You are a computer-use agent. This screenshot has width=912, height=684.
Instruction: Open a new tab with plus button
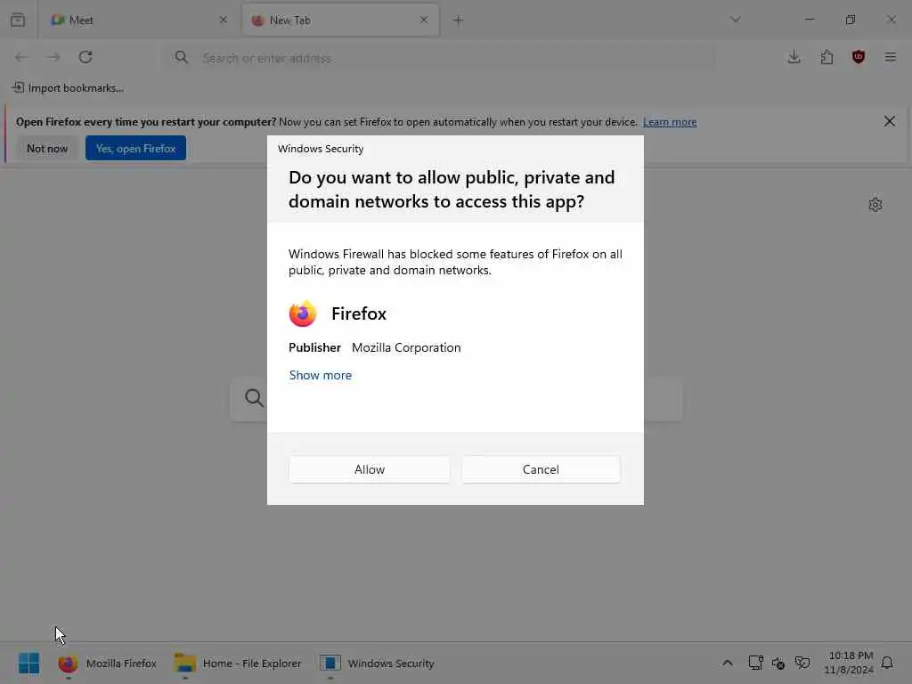point(459,20)
